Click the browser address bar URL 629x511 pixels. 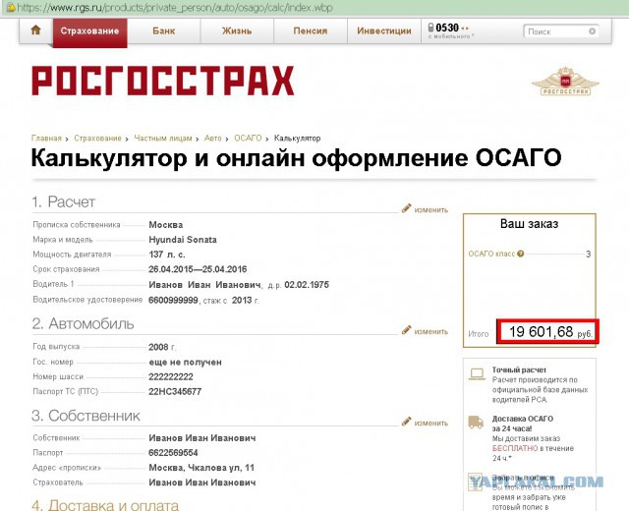click(175, 8)
